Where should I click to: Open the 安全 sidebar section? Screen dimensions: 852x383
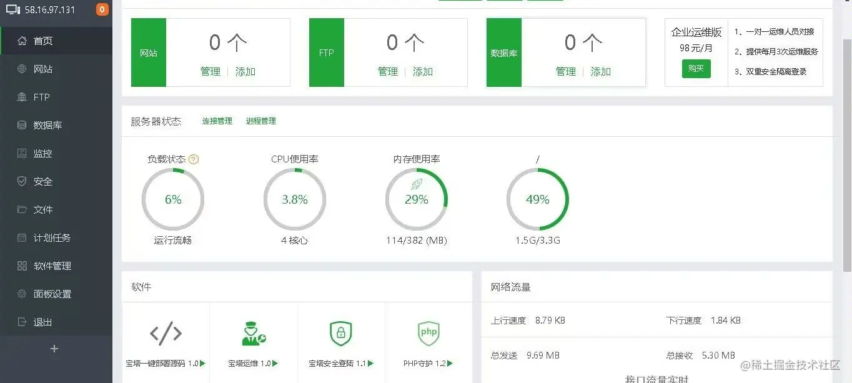pos(56,181)
